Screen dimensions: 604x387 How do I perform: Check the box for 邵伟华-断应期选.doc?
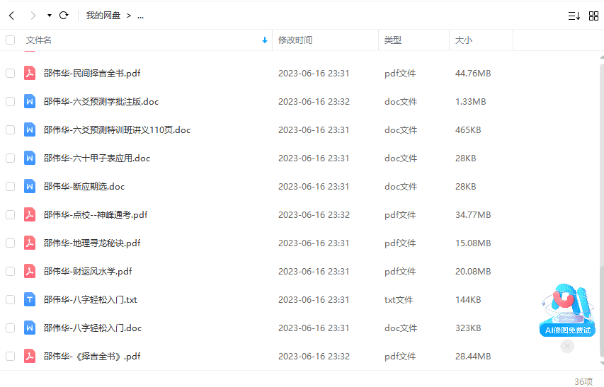pos(10,186)
